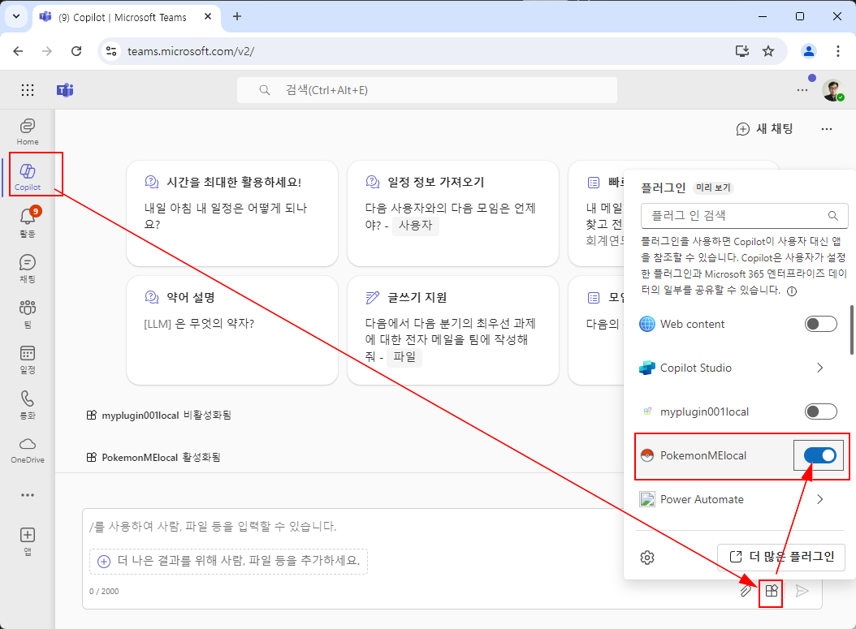Click the '0 / 2000' character counter
Screen dimensions: 856x629
(x=104, y=592)
